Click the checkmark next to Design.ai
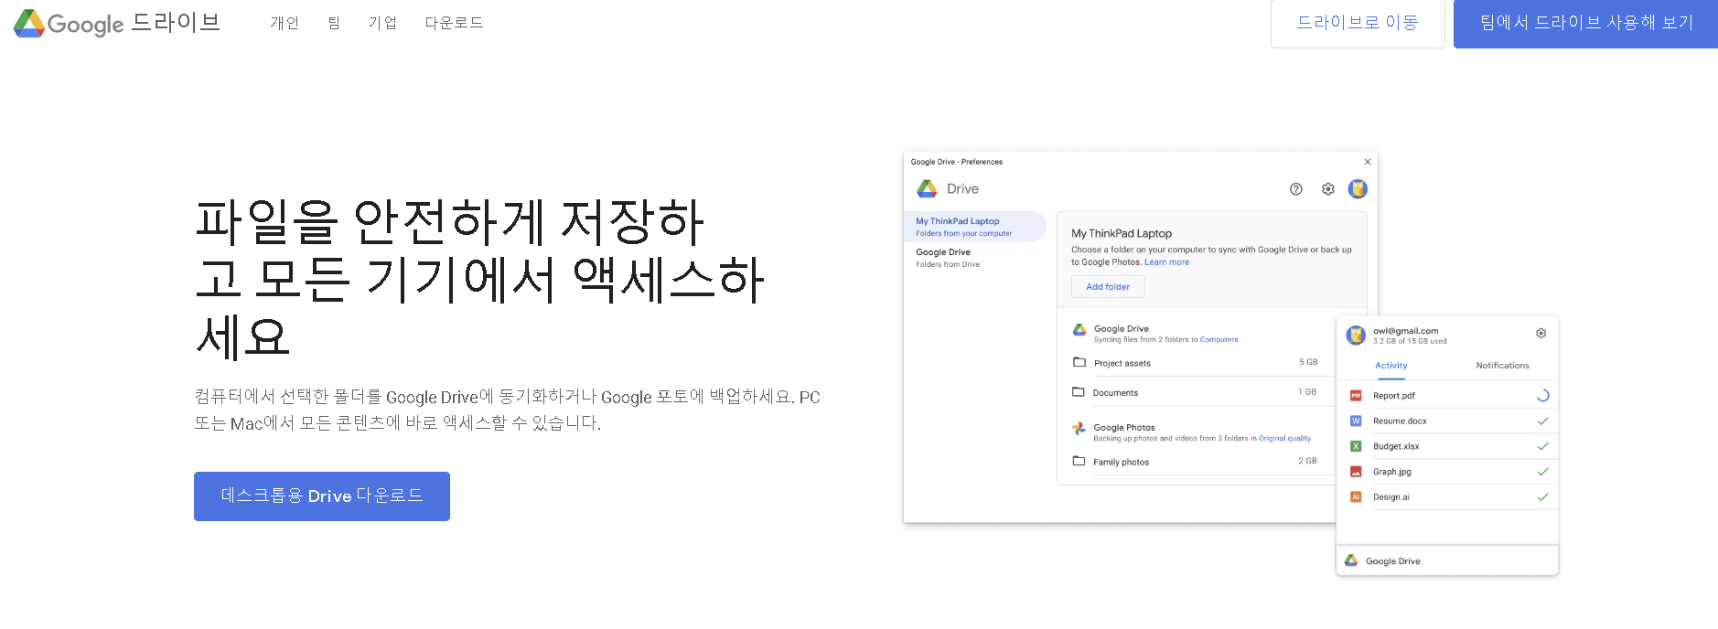Image resolution: width=1718 pixels, height=629 pixels. tap(1542, 497)
